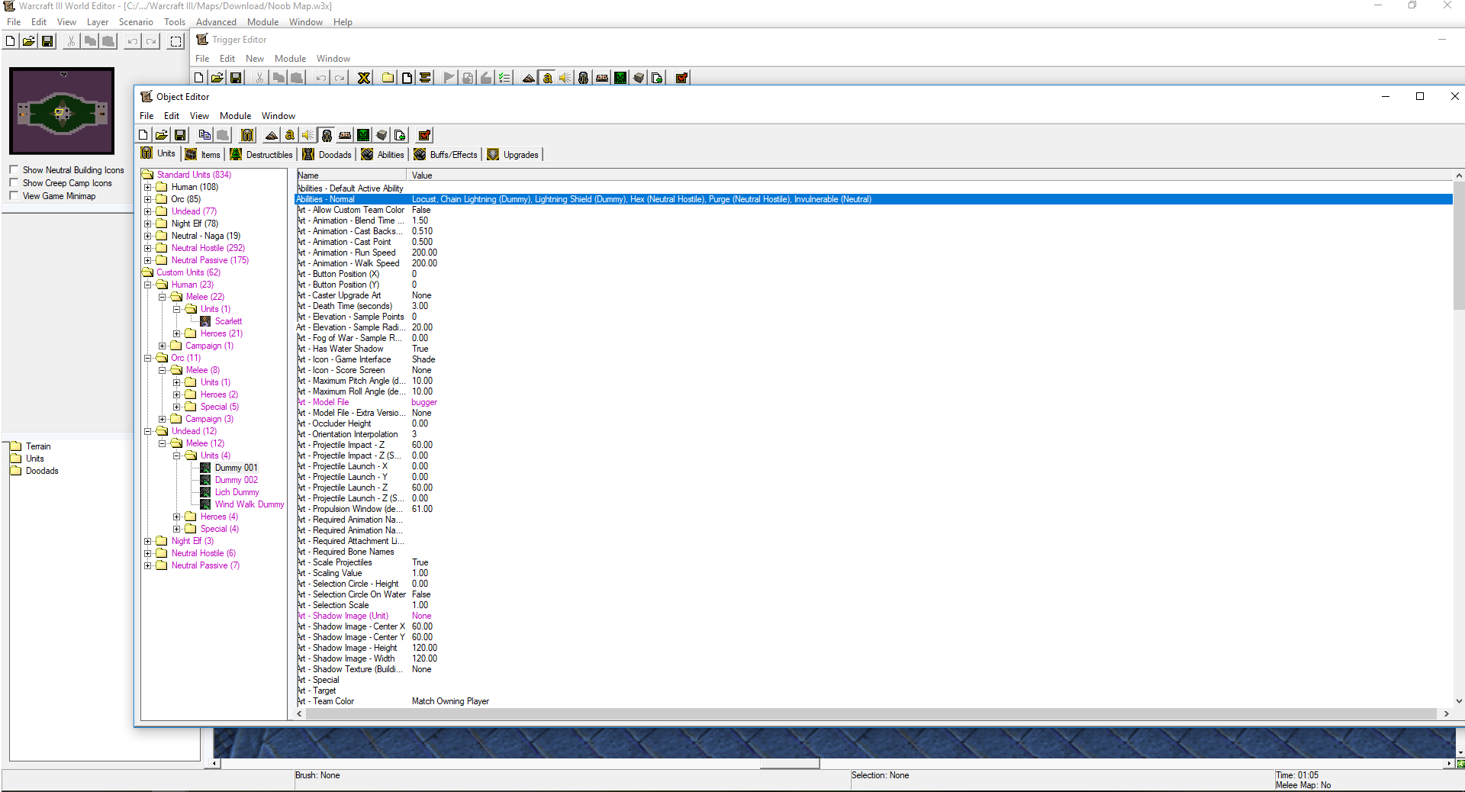
Task: Select the Terrain folder in the left palette
Action: pos(38,446)
